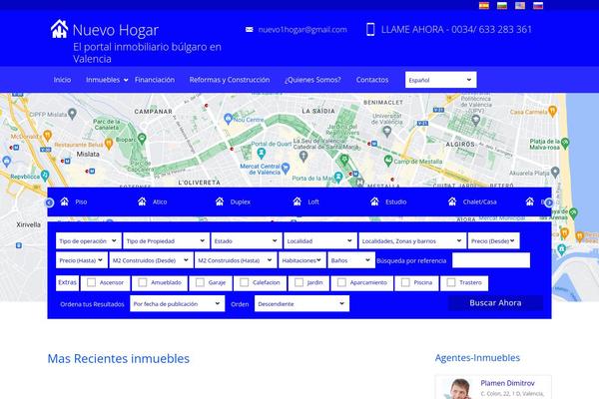Open Reformas y Construcción page
The height and width of the screenshot is (399, 599).
pos(230,80)
